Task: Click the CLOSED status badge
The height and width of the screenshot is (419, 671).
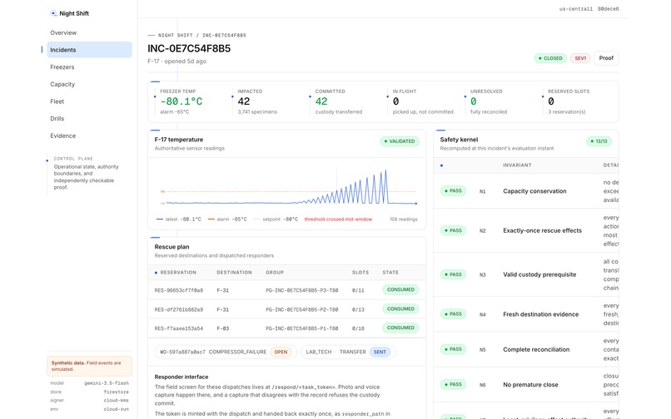Action: coord(550,58)
